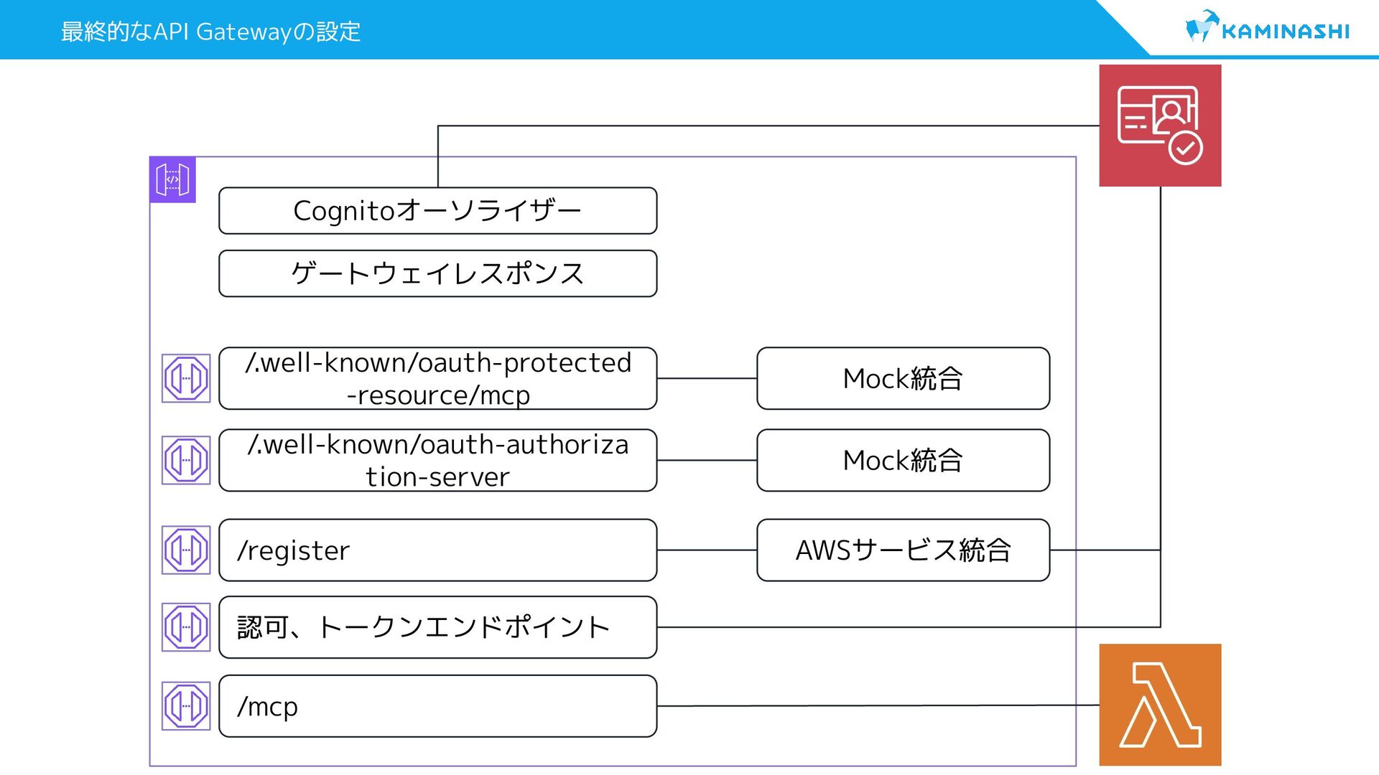Click the orange AWS Lambda icon
Screen dimensions: 1379x775
pyautogui.click(x=1159, y=704)
